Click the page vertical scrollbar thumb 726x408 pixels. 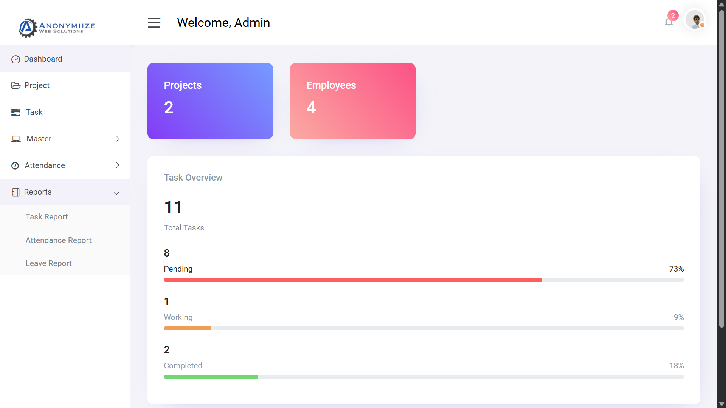click(721, 168)
